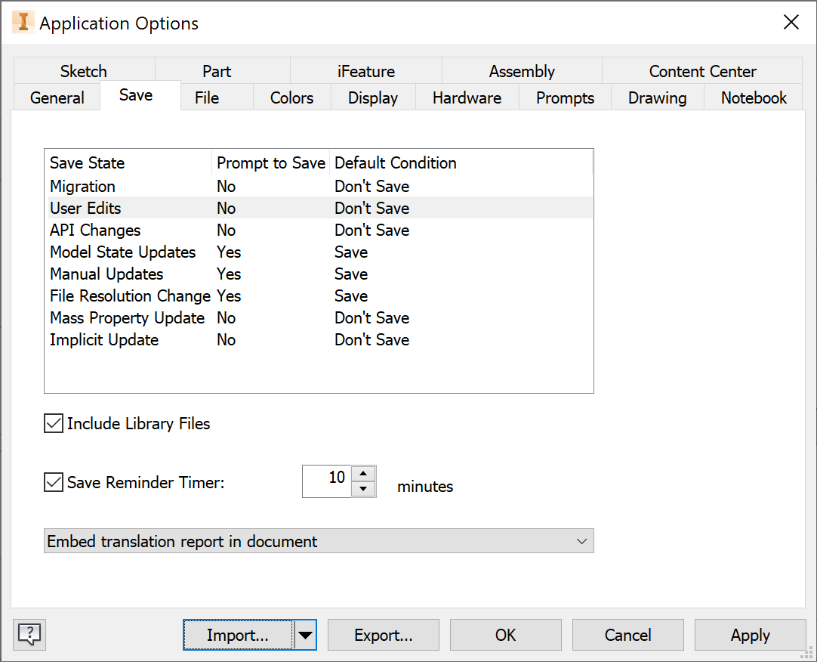Expand the Embed translation report dropdown
The image size is (817, 662).
coord(581,541)
